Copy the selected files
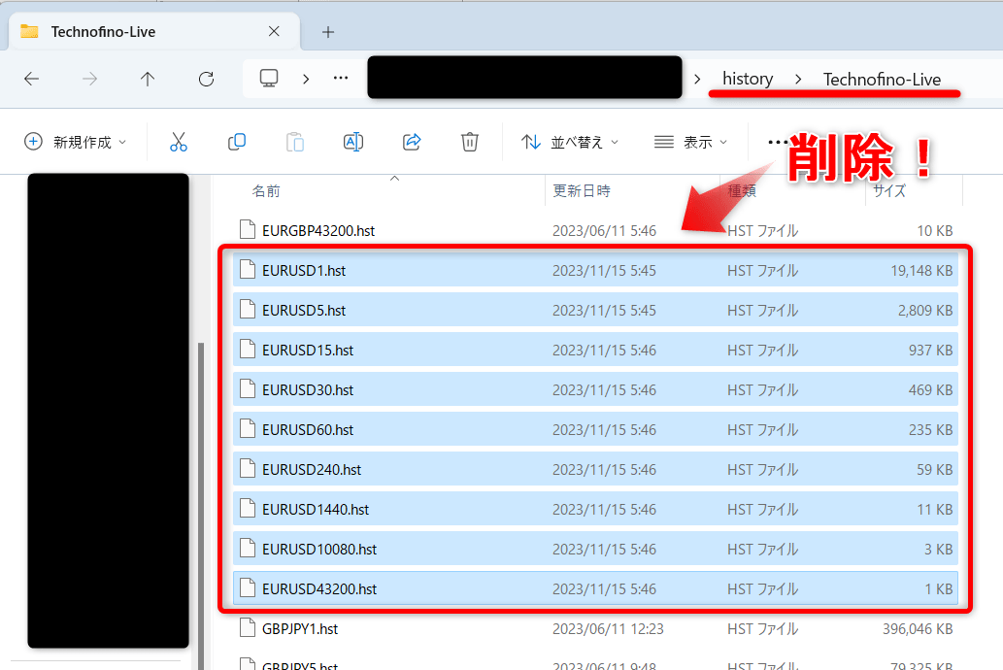 (x=236, y=142)
